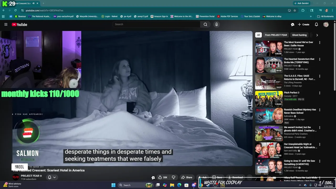Open Pitch Perfect 3 title link
Viewport: 336px width, 189px height.
pos(292,93)
